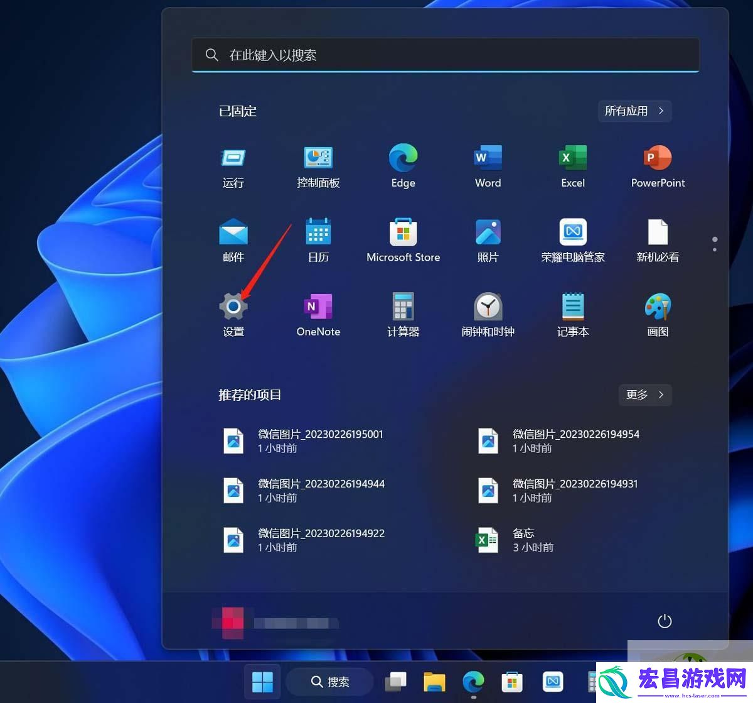Screen dimensions: 753x703
Task: Click the taskbar 搜索 search box
Action: 330,682
